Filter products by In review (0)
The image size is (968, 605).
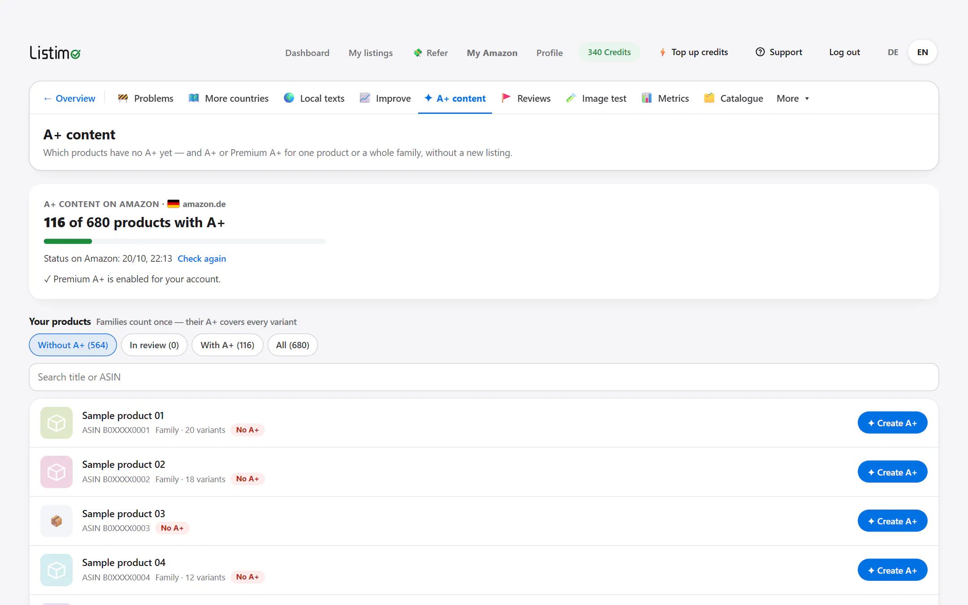[x=154, y=345]
